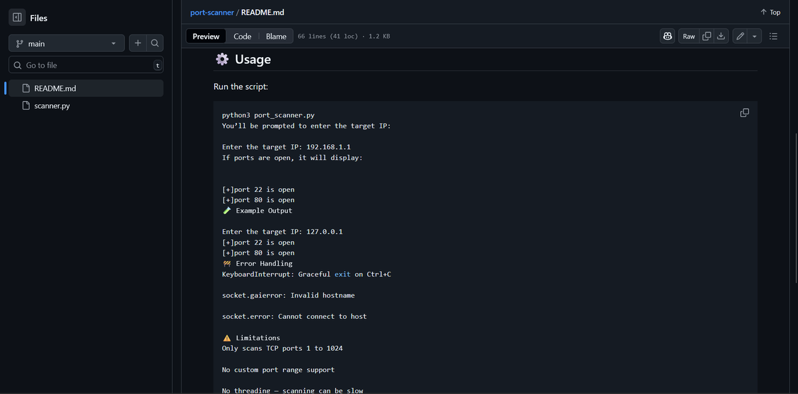Click the '66 lines (41 loc) · 1.2 KB' info
Image resolution: width=798 pixels, height=394 pixels.
(x=344, y=37)
